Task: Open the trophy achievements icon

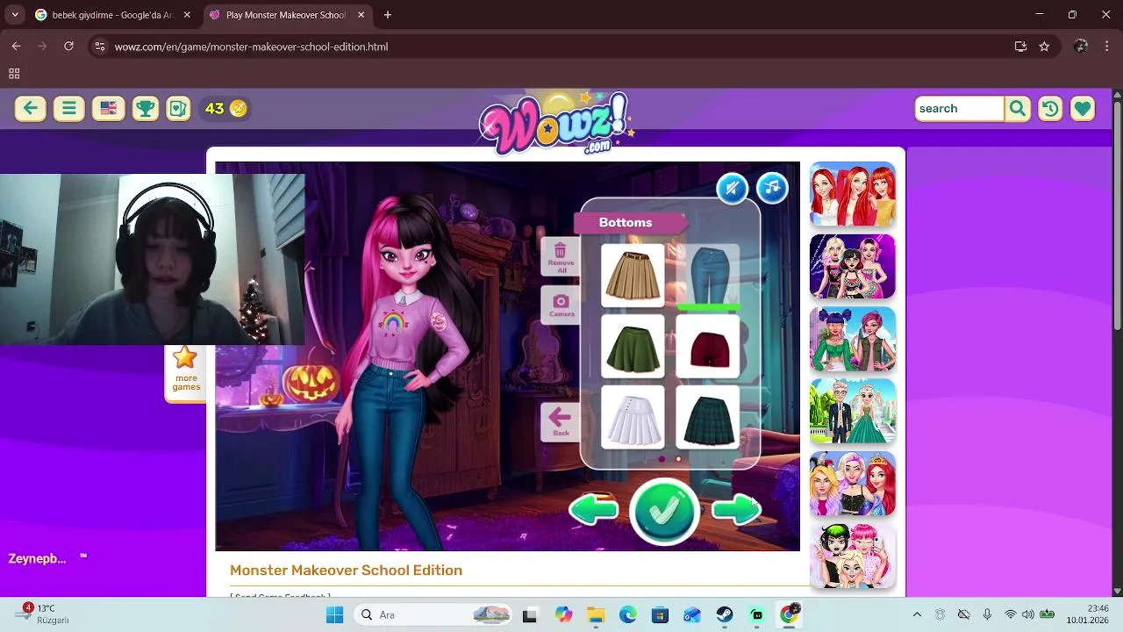Action: coord(145,108)
